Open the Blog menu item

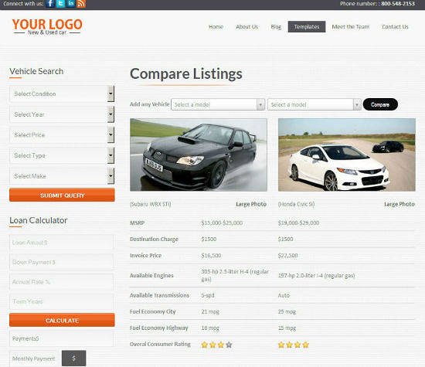click(276, 27)
